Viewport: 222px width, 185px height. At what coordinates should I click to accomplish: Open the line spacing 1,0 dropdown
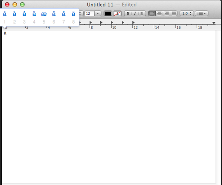tap(187, 14)
